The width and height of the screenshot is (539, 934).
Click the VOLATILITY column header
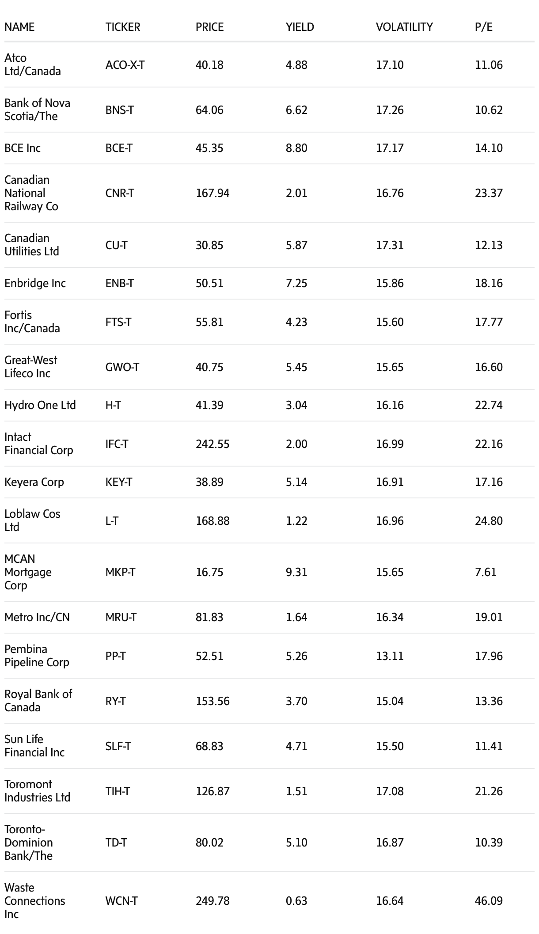[x=404, y=27]
